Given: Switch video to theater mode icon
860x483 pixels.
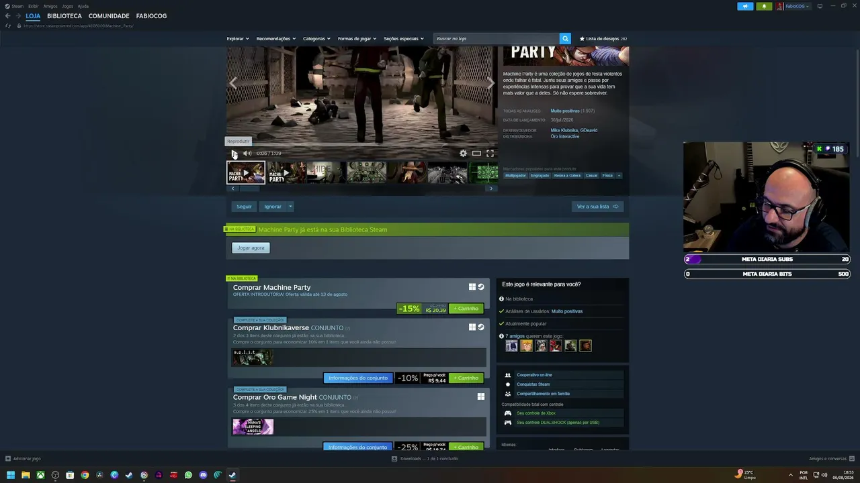Looking at the screenshot, I should [x=476, y=153].
